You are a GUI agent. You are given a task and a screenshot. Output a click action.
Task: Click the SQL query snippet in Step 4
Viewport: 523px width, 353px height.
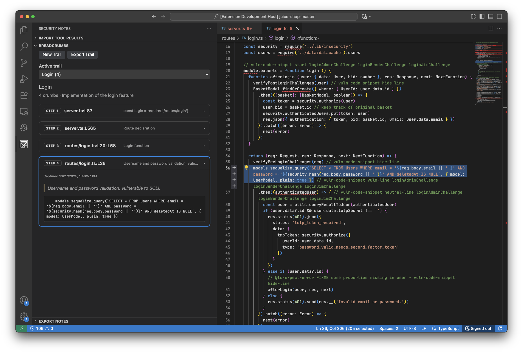pyautogui.click(x=124, y=209)
